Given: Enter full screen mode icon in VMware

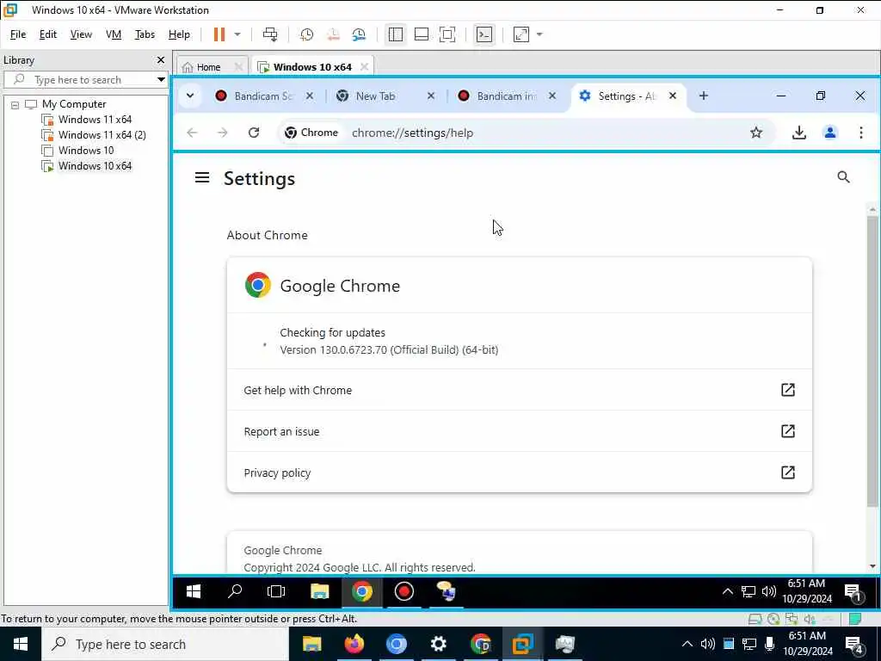Looking at the screenshot, I should click(447, 34).
